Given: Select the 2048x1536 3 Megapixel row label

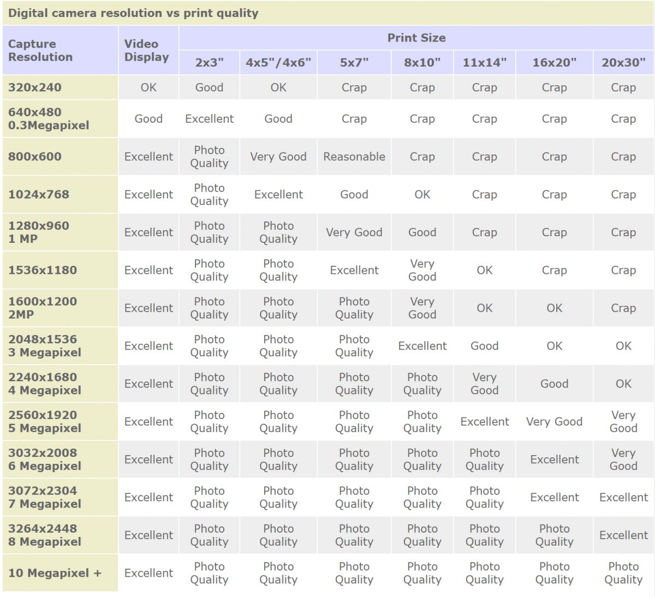Looking at the screenshot, I should coord(45,346).
